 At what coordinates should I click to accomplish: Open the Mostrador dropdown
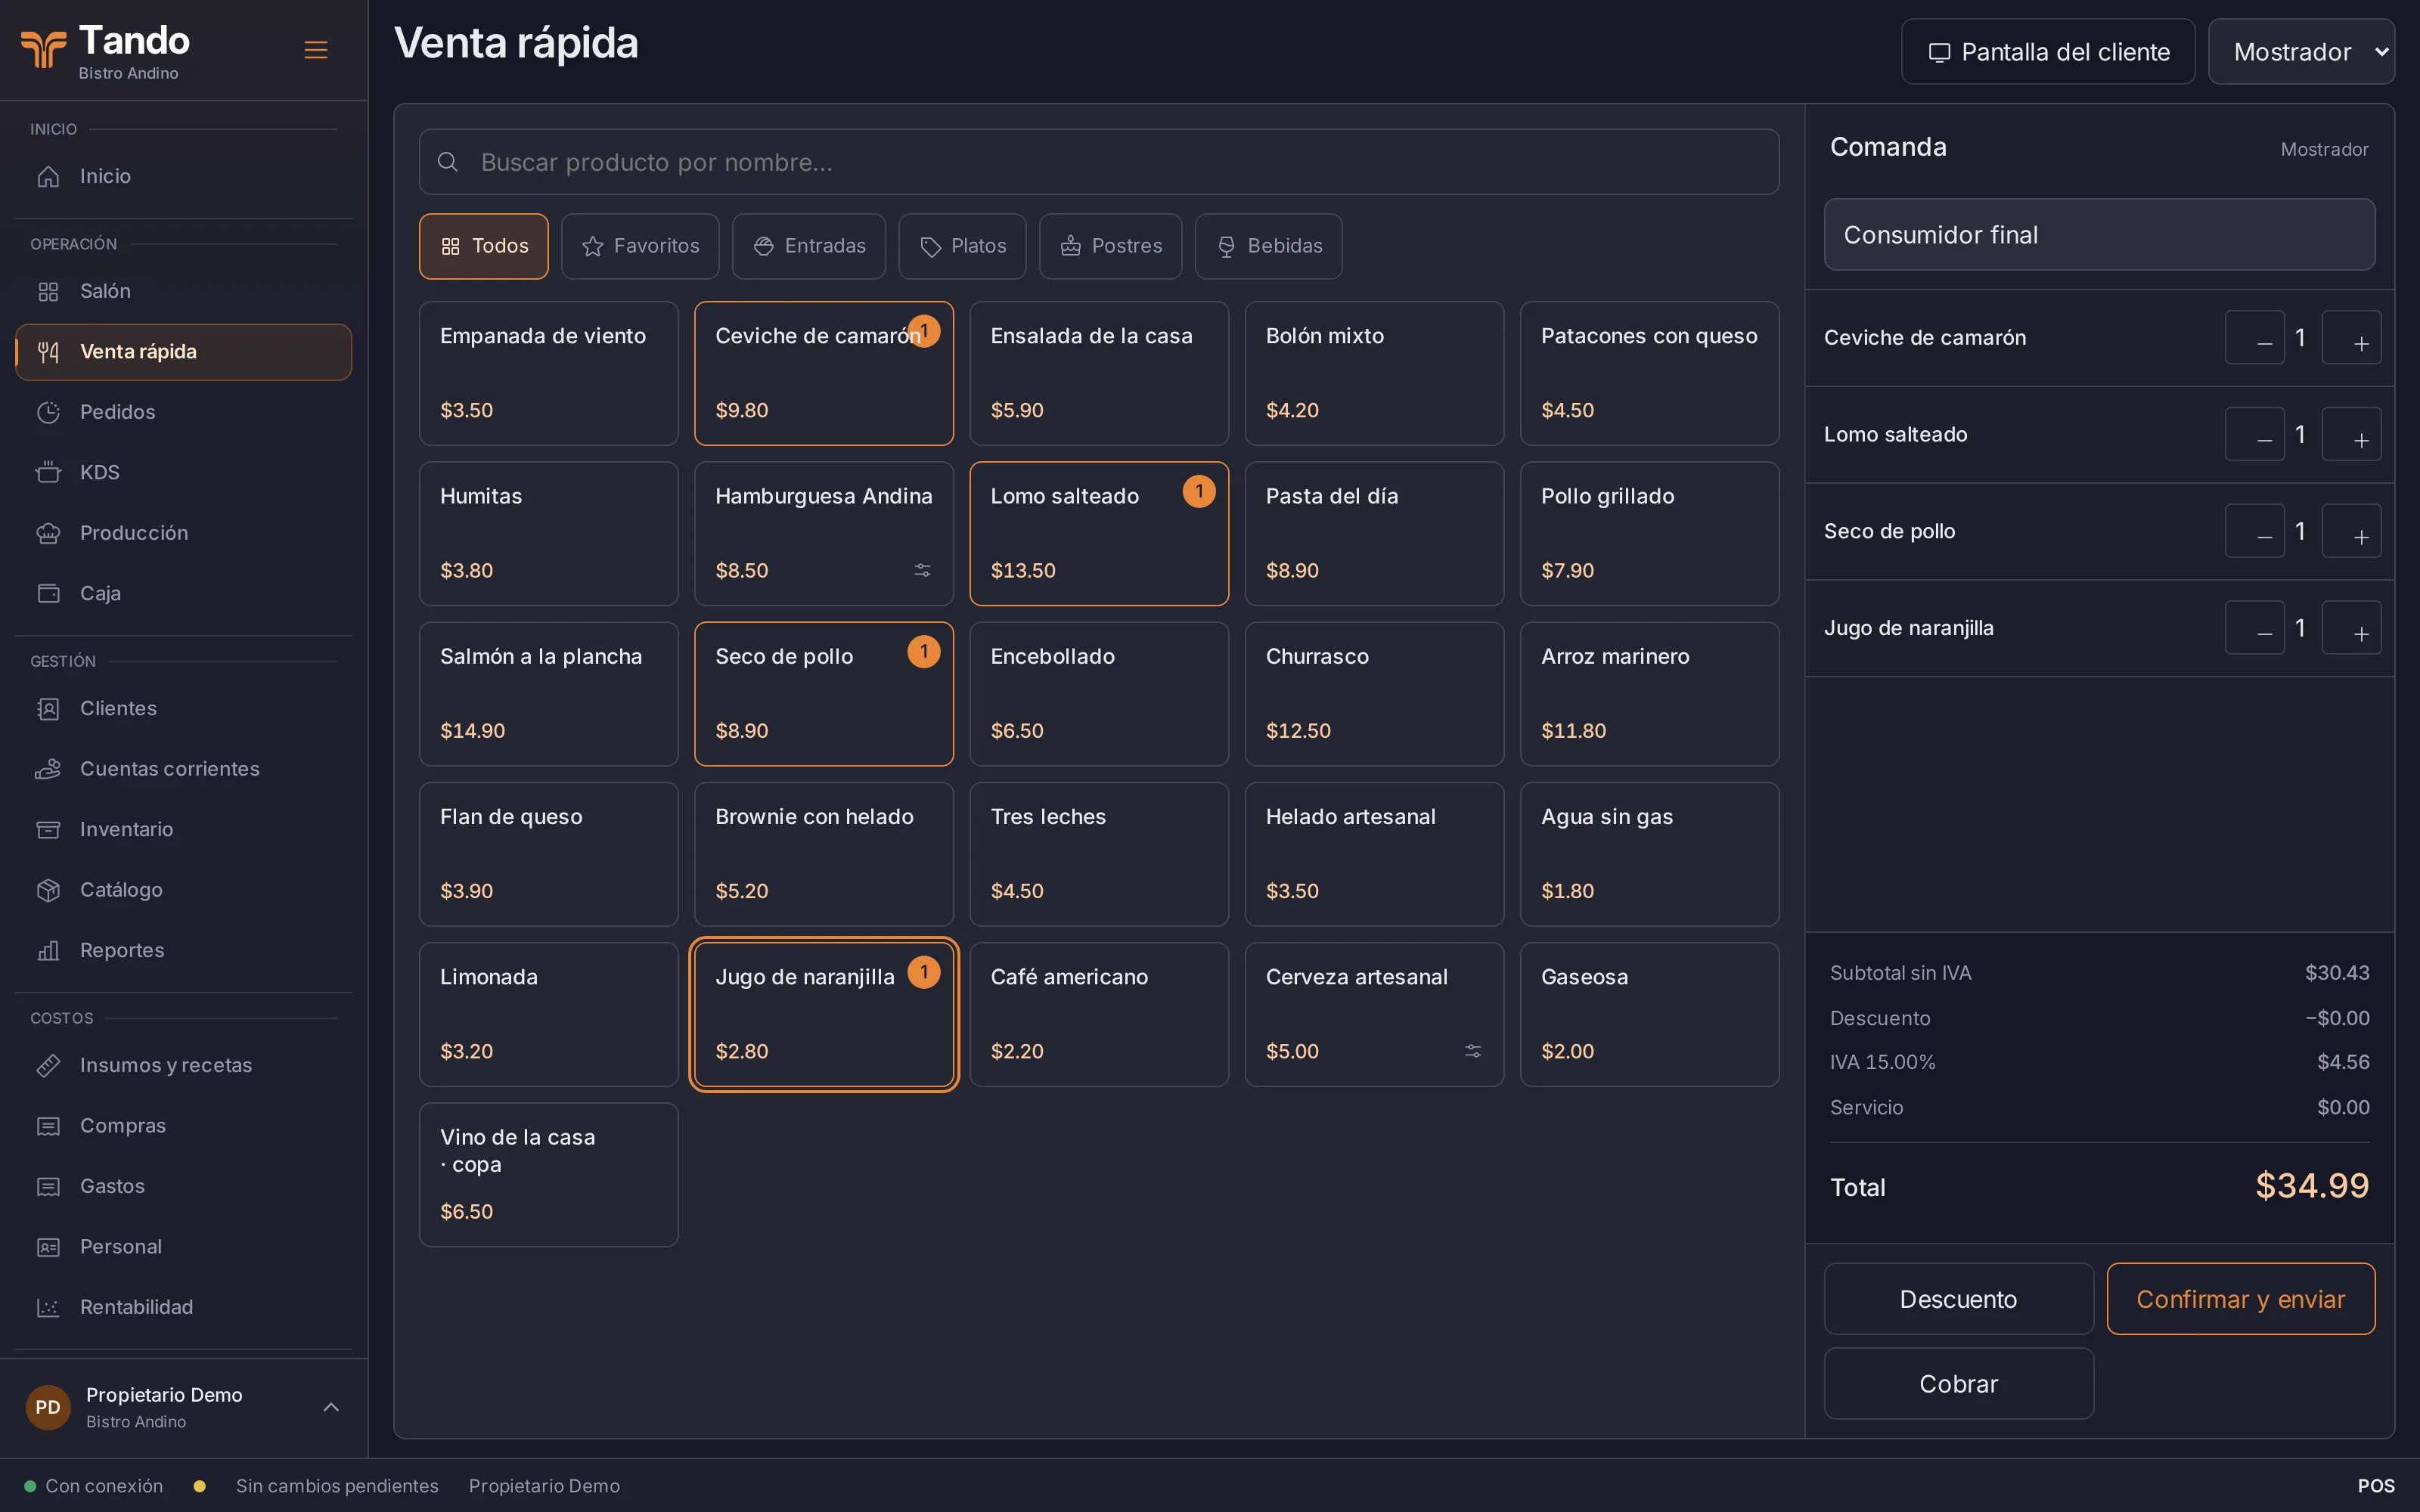pyautogui.click(x=2301, y=52)
